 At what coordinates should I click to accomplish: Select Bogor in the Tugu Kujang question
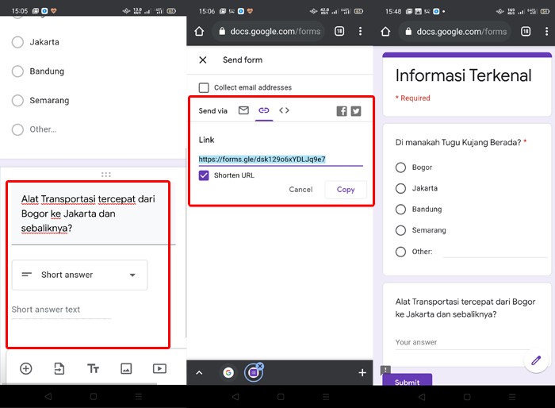(400, 167)
